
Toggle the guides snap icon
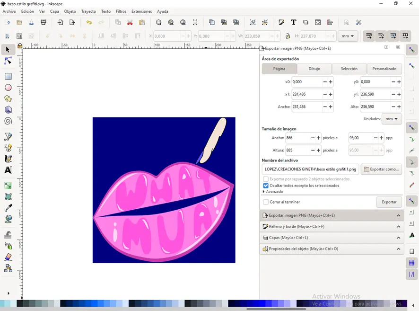tap(411, 275)
